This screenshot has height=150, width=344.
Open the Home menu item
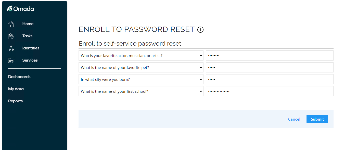(x=28, y=24)
